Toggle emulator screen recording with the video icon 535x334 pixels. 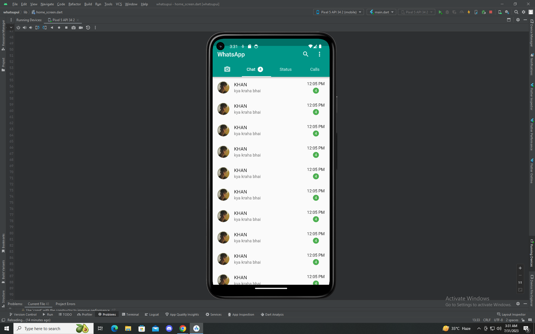point(81,28)
